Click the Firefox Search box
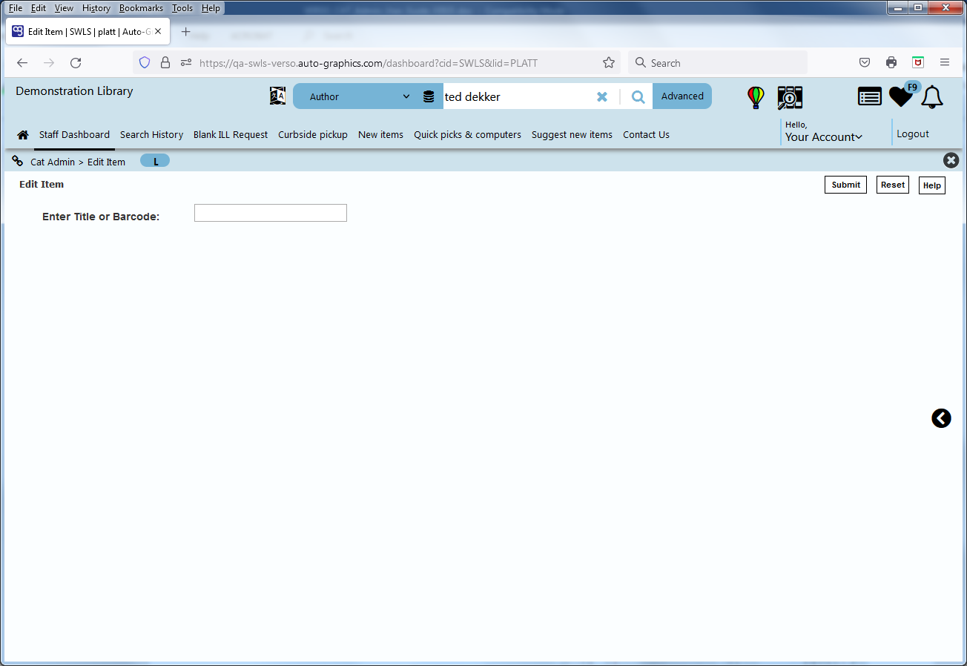Screen dimensions: 967x666 (718, 63)
